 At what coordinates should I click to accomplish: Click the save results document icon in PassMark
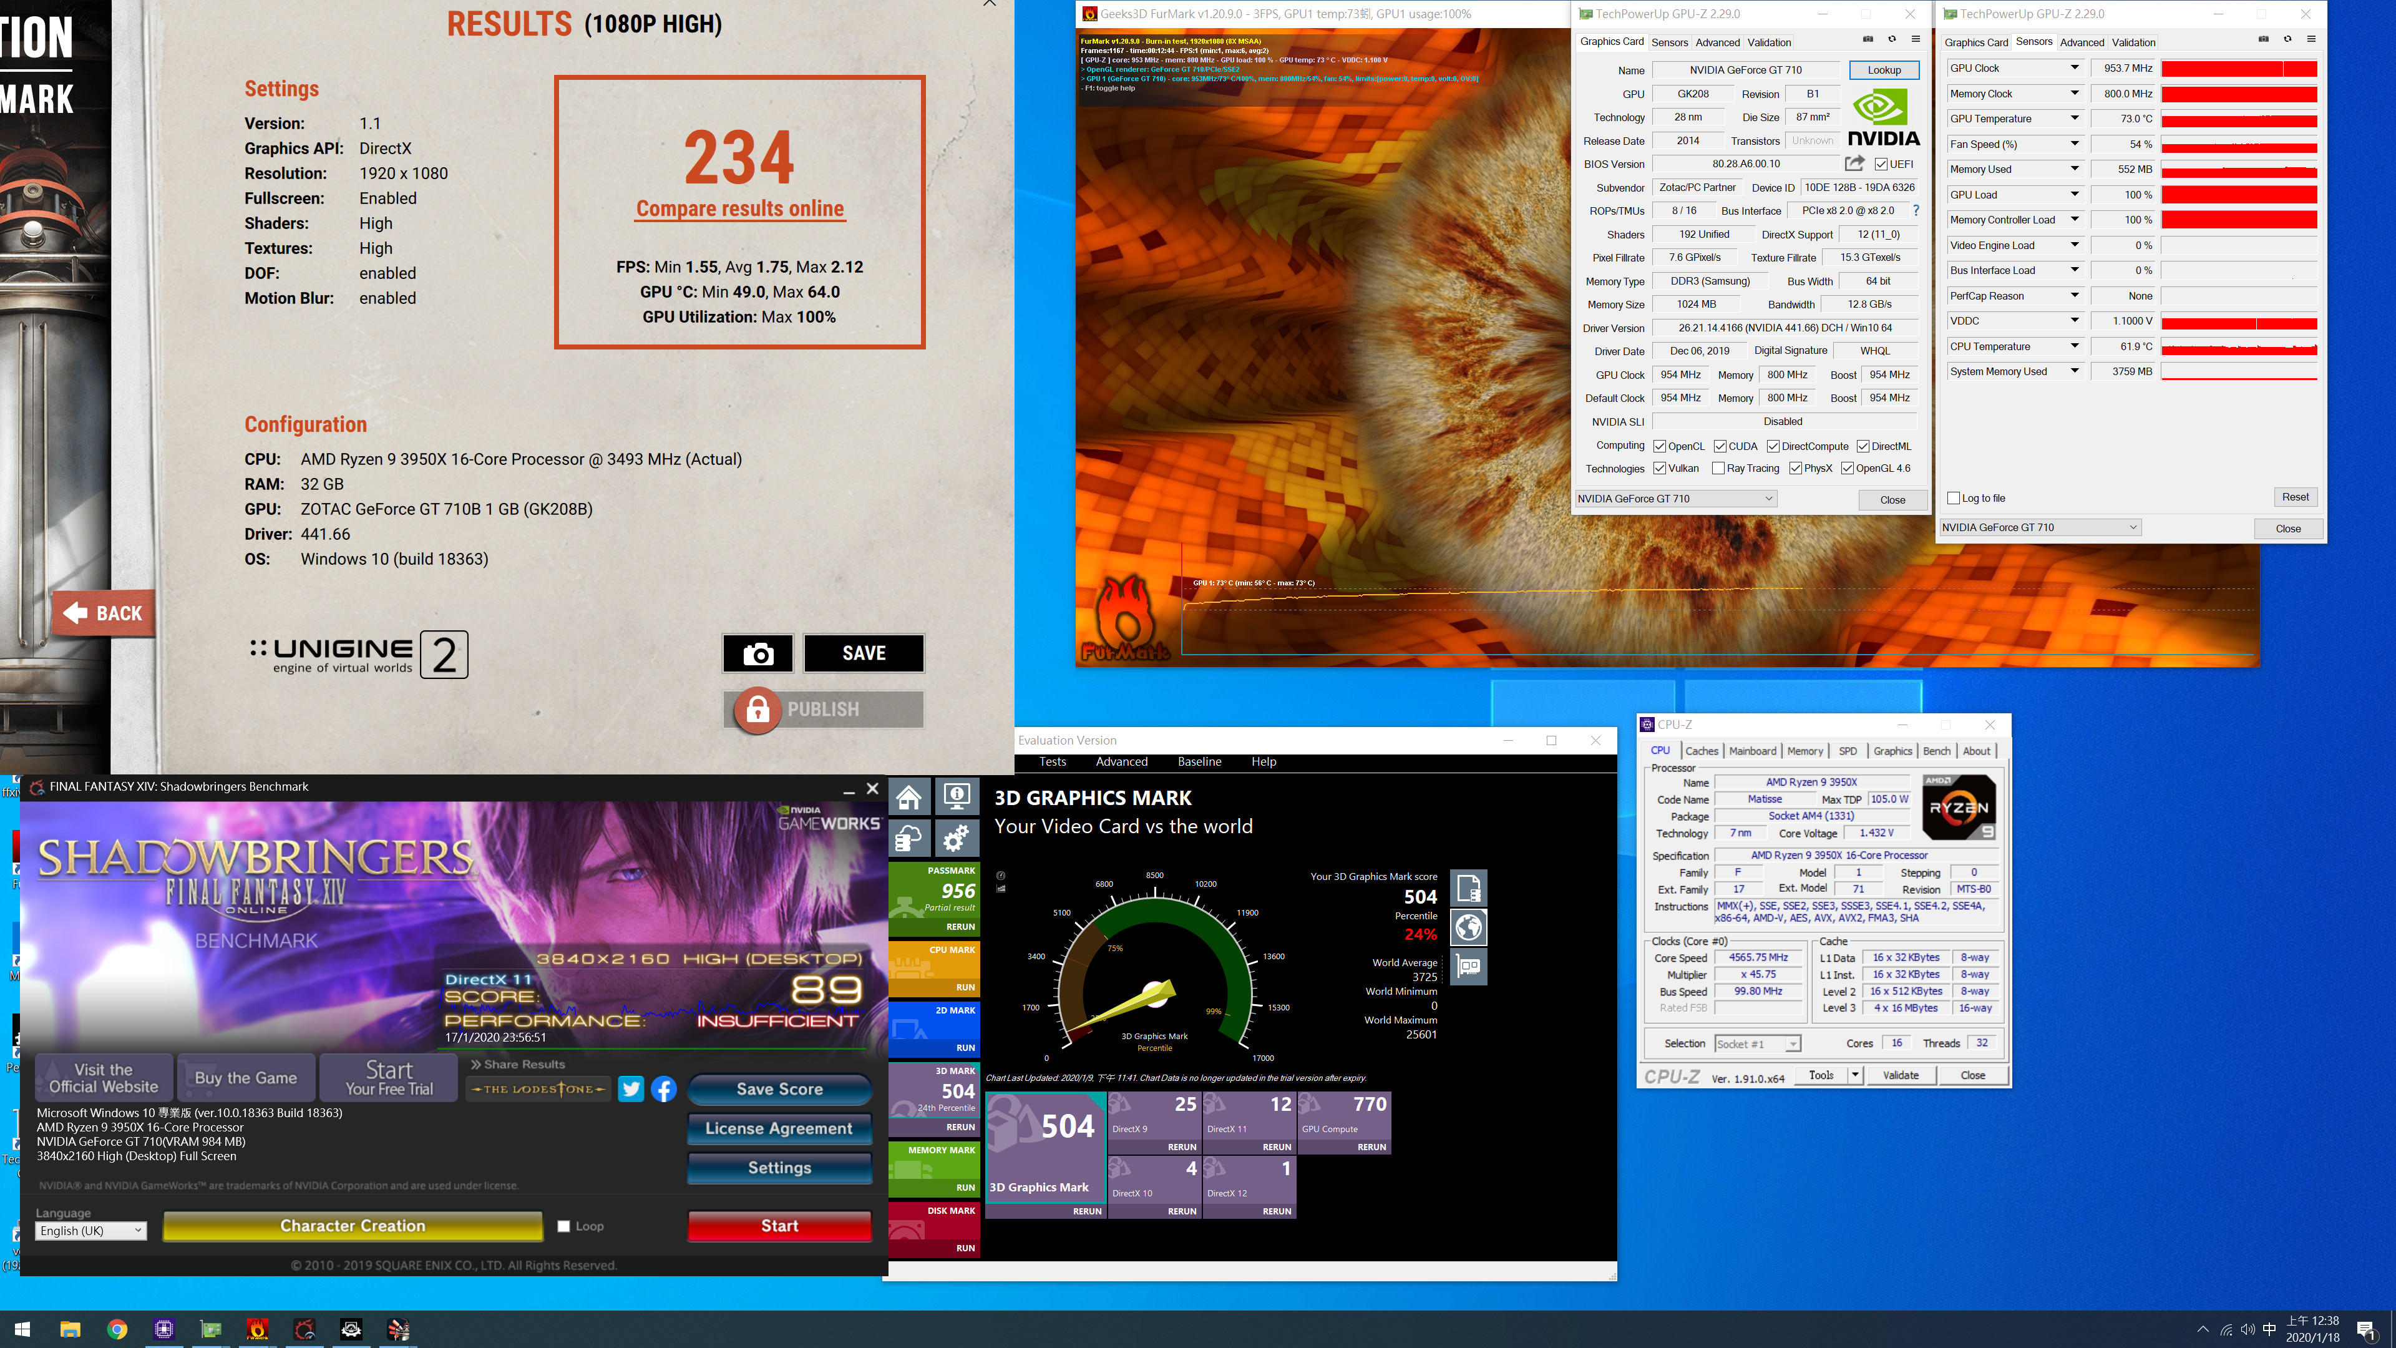coord(1469,889)
